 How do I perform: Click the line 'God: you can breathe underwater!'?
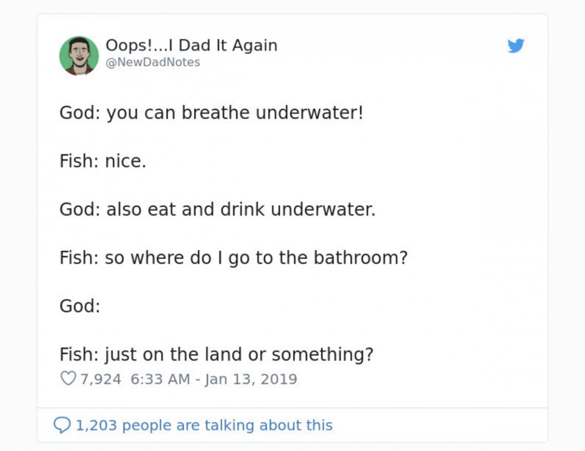pyautogui.click(x=212, y=113)
